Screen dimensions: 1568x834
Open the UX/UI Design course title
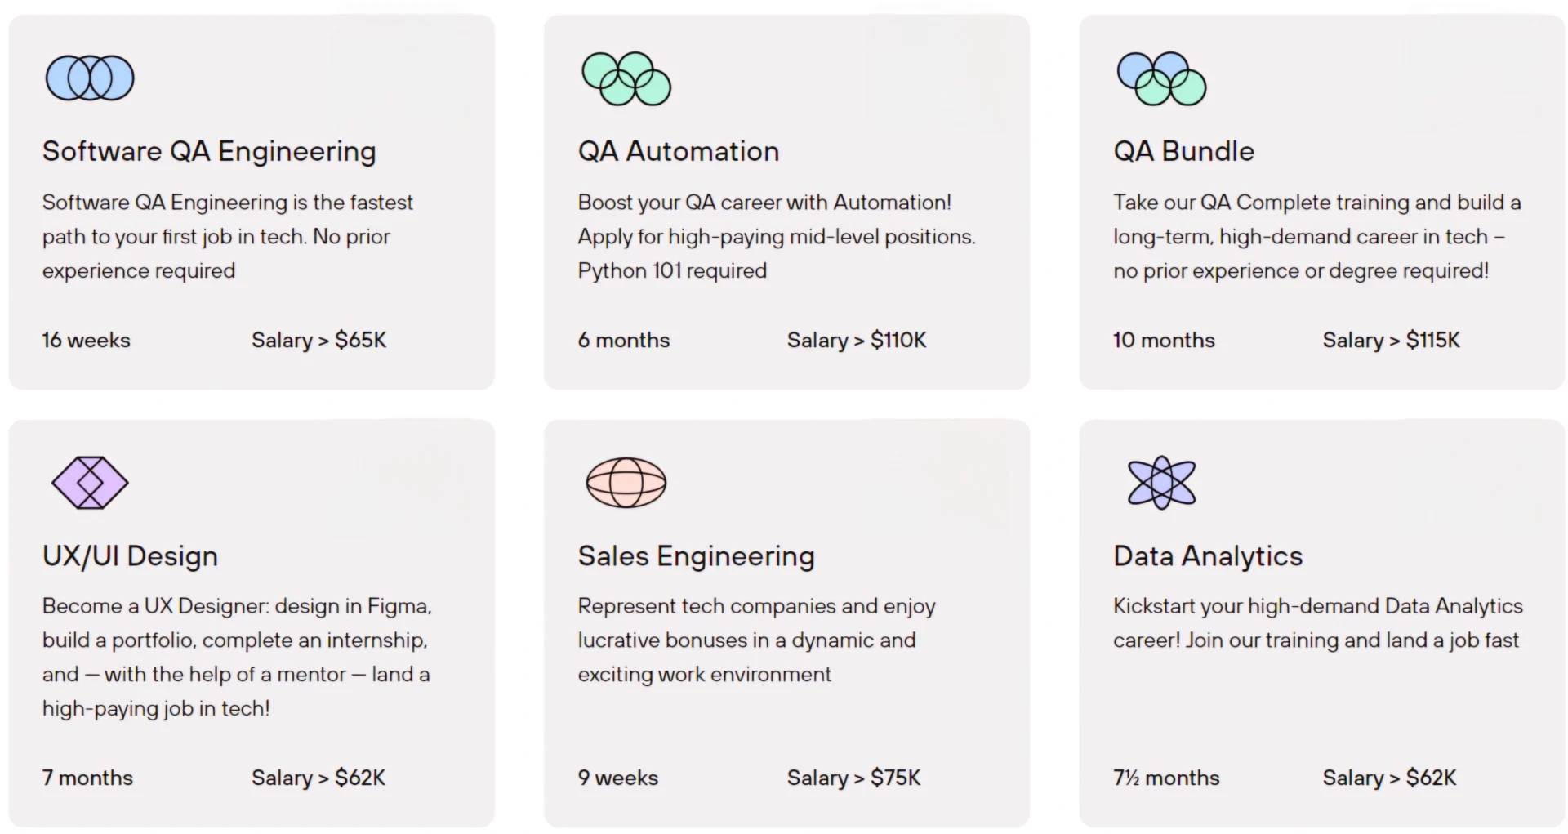[x=130, y=556]
